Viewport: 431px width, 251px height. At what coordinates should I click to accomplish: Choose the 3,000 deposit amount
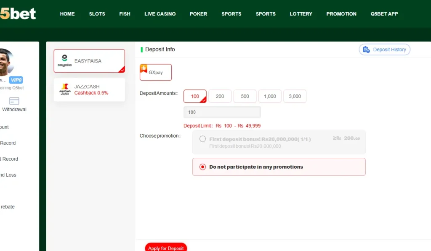point(295,96)
